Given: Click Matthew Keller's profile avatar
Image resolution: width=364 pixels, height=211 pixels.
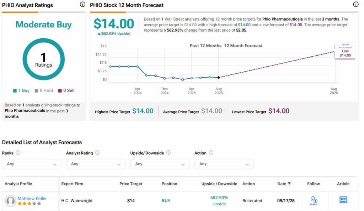Looking at the screenshot, I should (x=11, y=201).
